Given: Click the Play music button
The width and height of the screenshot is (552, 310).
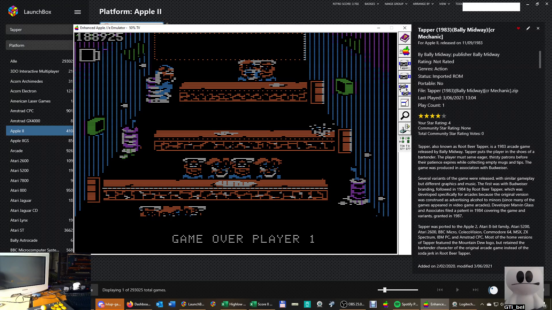Looking at the screenshot, I should [457, 290].
